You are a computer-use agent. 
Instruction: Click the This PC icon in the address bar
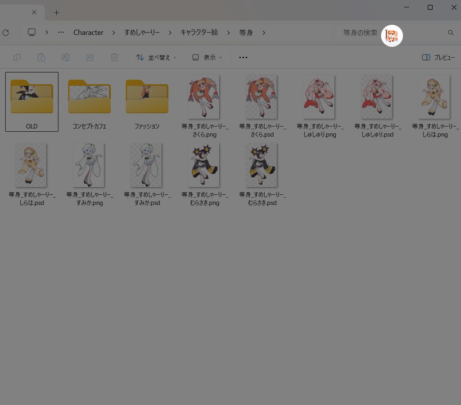[x=31, y=32]
